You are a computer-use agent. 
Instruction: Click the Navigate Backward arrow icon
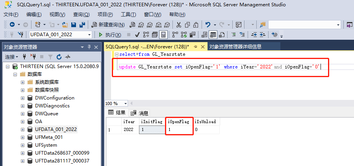coord(12,24)
